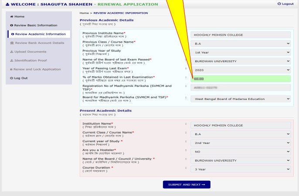The height and width of the screenshot is (196, 299).
Task: Open Renew and Lock Application menu item
Action: click(x=39, y=69)
